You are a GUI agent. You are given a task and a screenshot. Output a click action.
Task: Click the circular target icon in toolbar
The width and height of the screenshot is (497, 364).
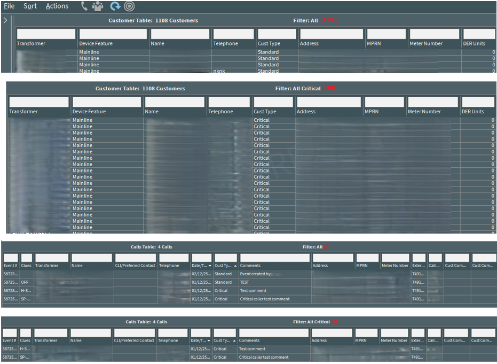coord(129,6)
